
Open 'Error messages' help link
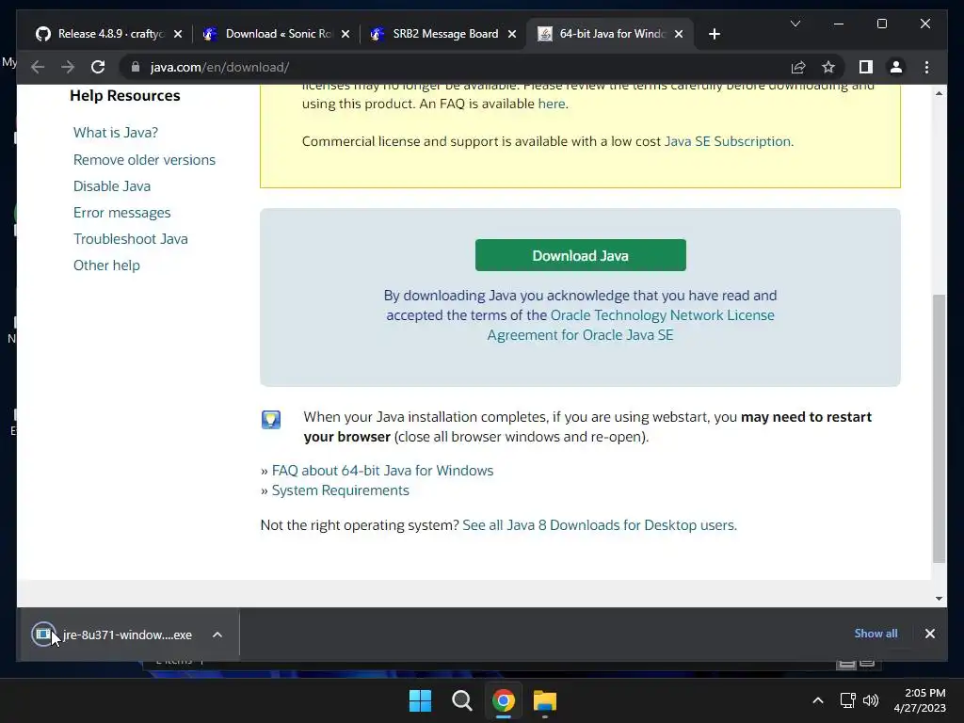(x=121, y=213)
